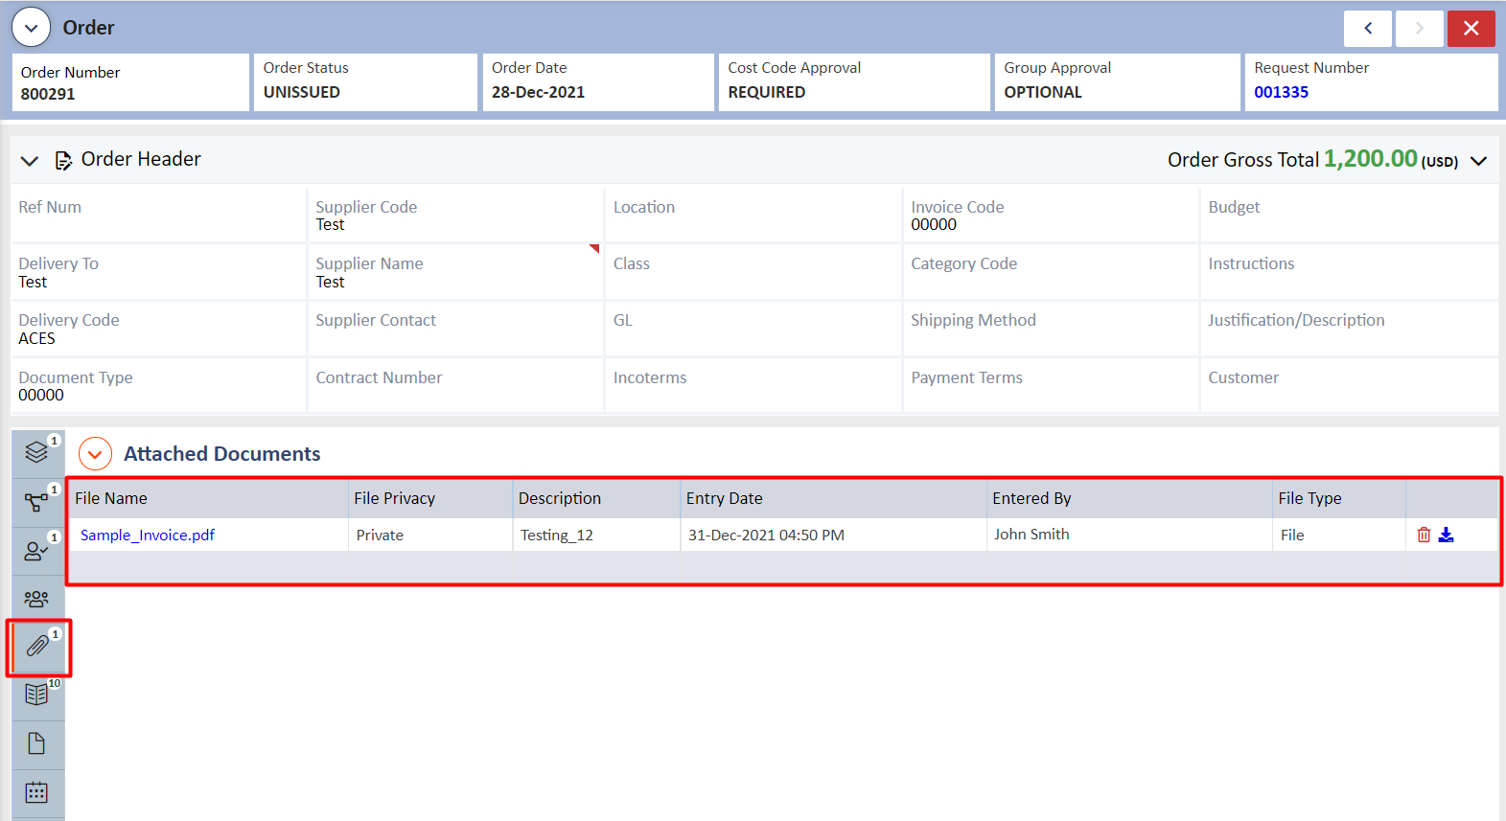The height and width of the screenshot is (821, 1506).
Task: Delete the Sample_Invoice.pdf attachment with trash icon
Action: (x=1424, y=535)
